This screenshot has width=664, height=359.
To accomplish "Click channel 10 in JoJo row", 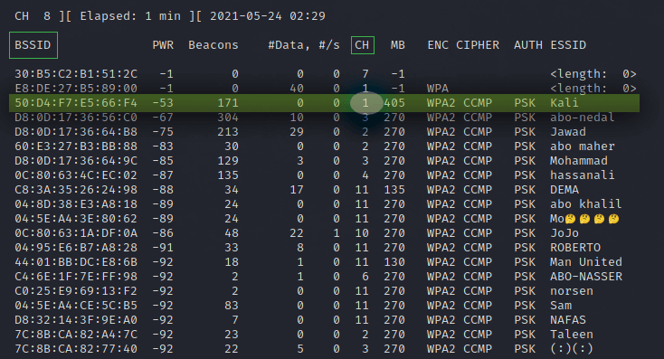I will pyautogui.click(x=362, y=232).
